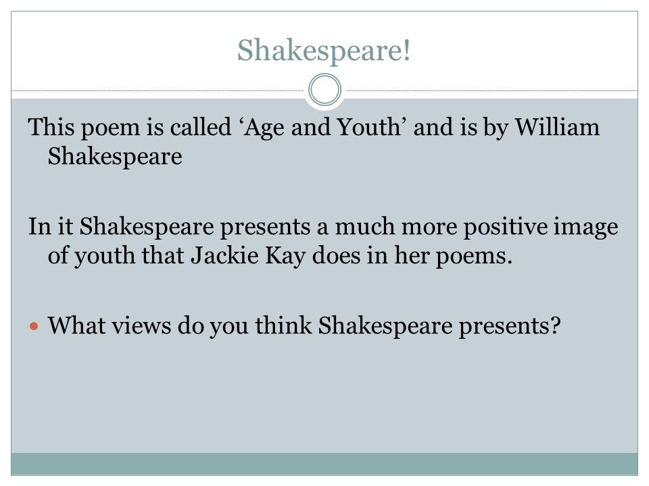Screen dimensions: 649x486
Task: Click the text 'This poem is called'
Action: pos(130,128)
